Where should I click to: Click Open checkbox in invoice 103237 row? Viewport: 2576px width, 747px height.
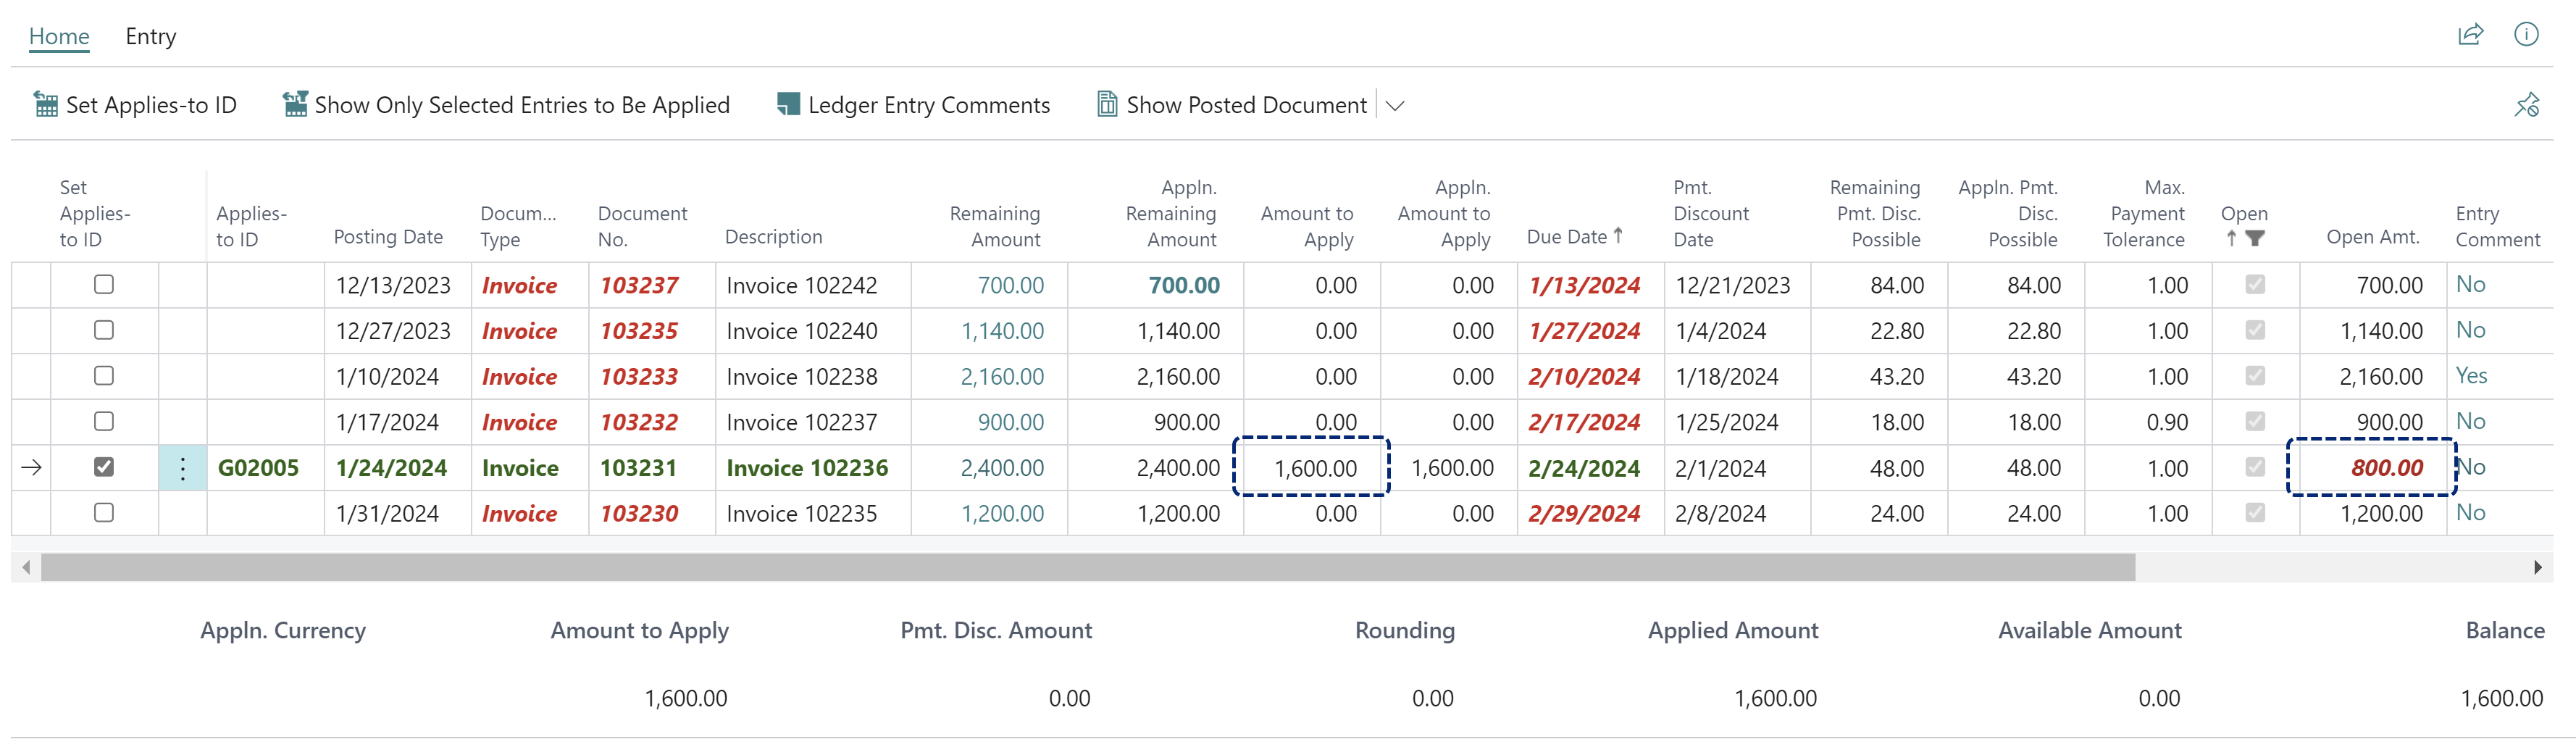2255,285
